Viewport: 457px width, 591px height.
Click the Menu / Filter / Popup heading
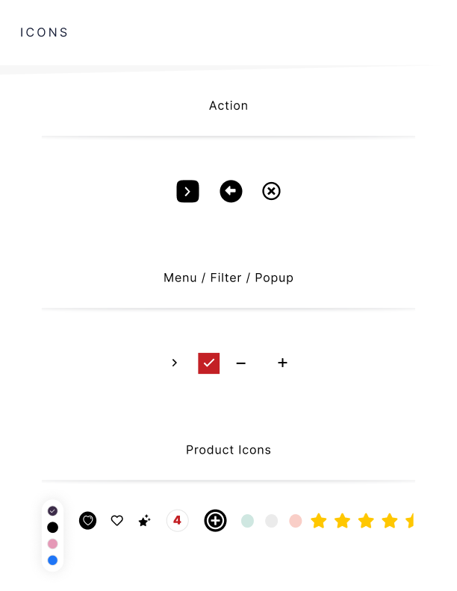pos(228,278)
